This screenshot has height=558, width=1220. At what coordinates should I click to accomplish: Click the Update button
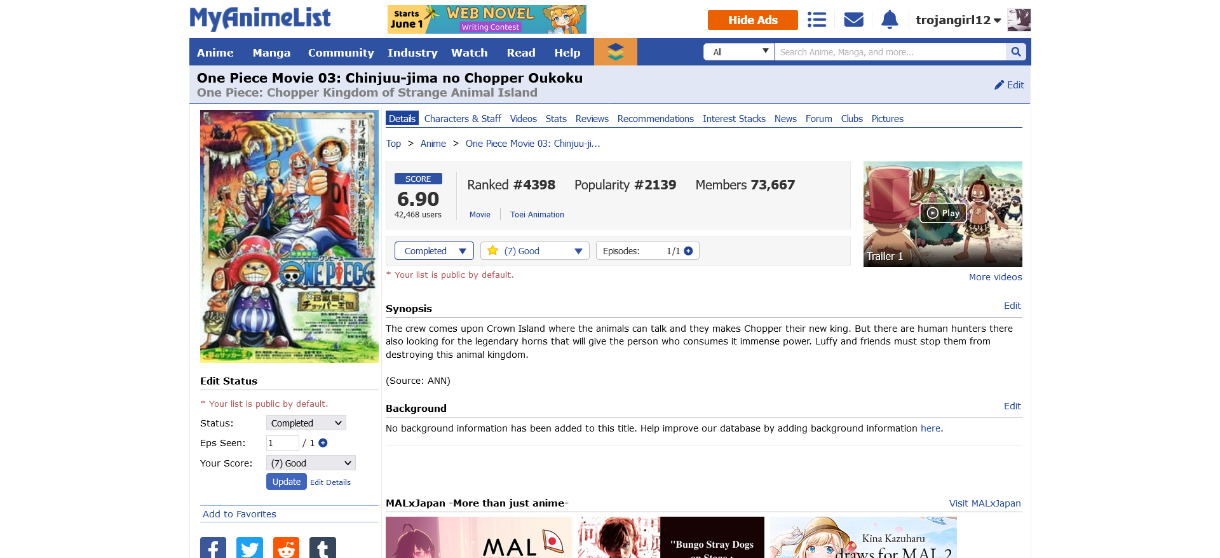[287, 482]
